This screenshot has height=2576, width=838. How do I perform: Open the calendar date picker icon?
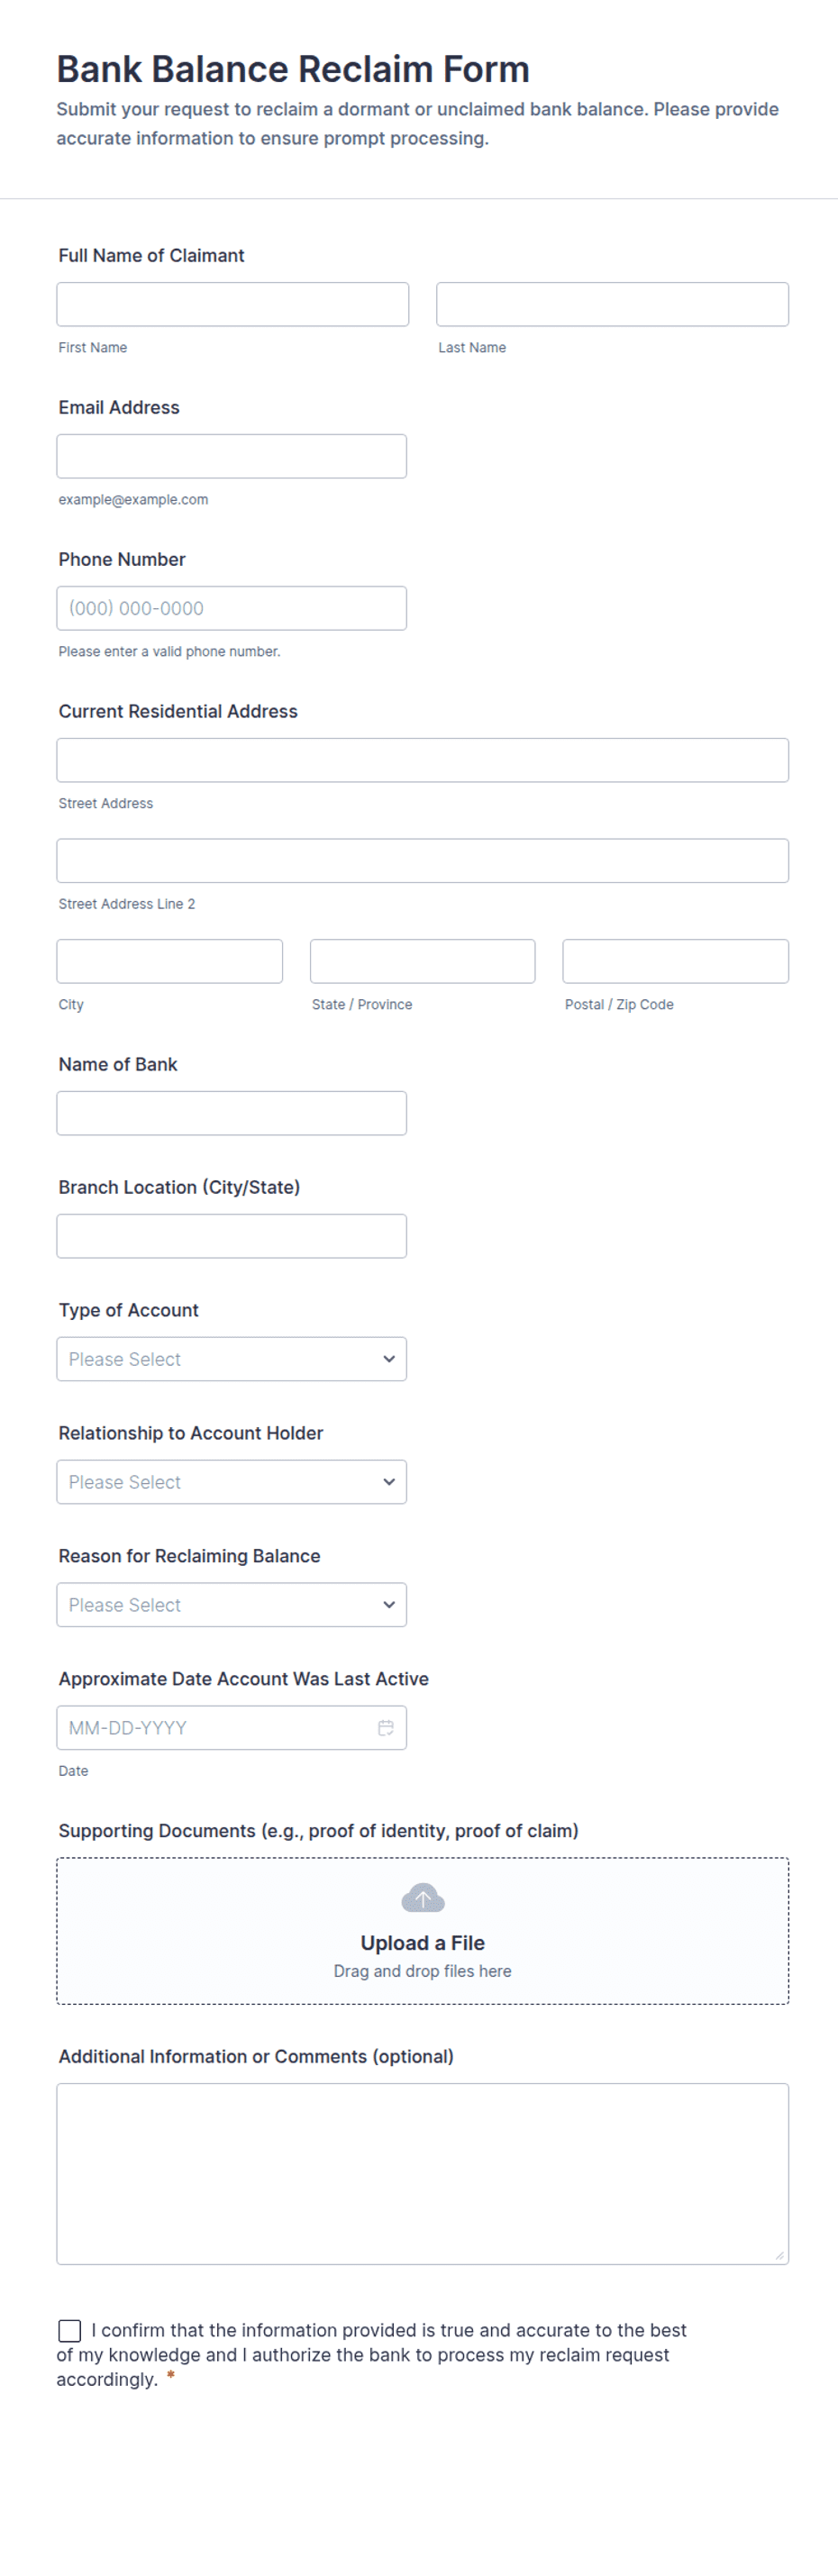386,1728
